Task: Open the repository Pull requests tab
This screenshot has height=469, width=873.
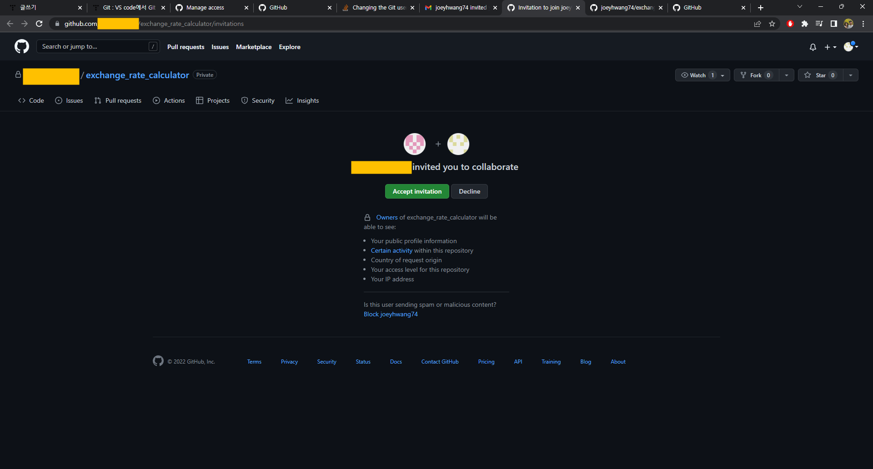Action: coord(118,100)
